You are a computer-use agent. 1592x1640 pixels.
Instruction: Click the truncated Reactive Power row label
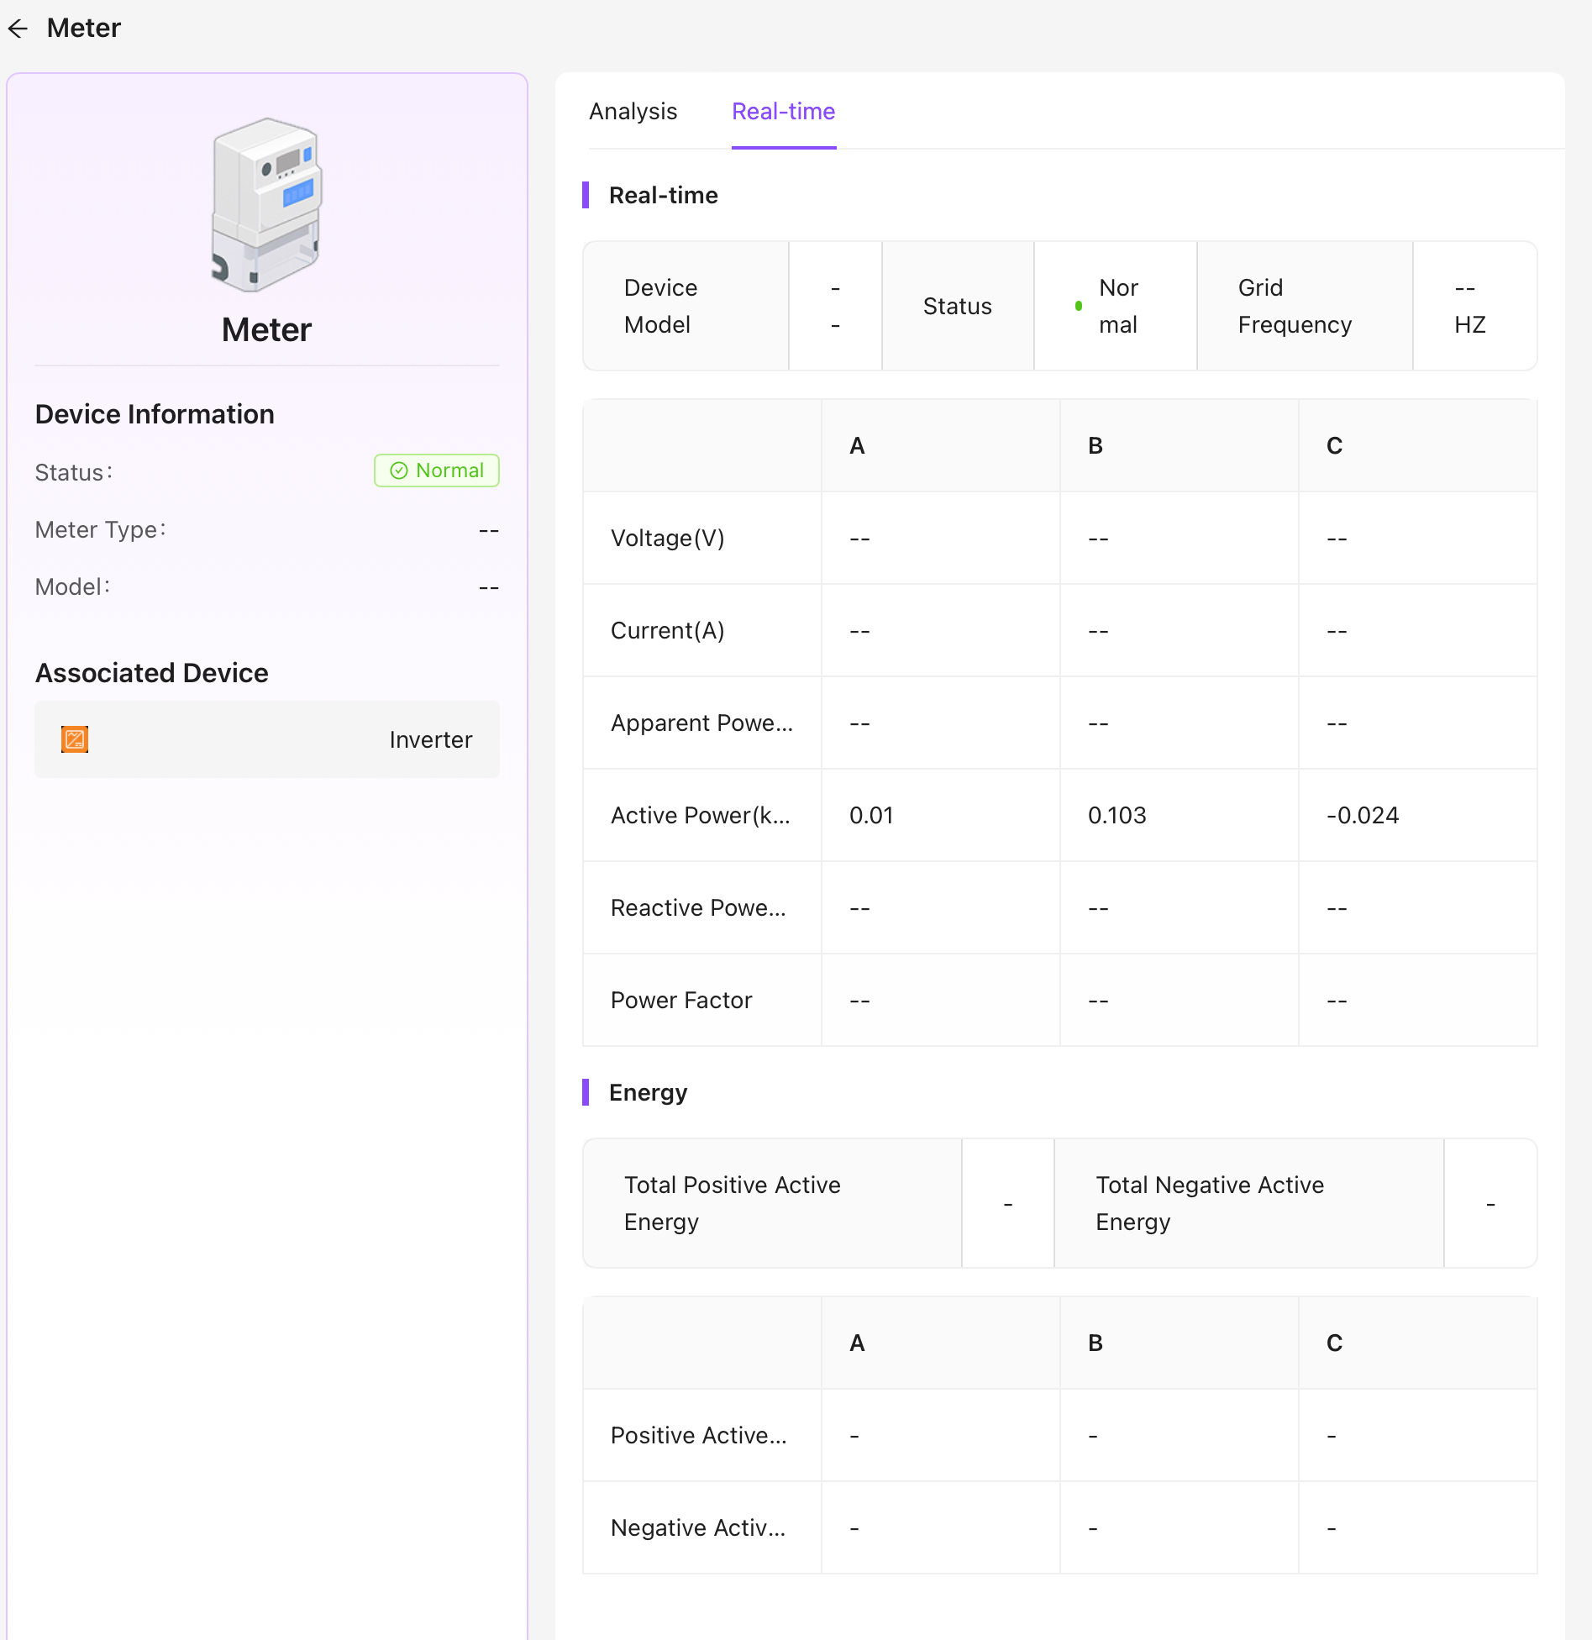pos(698,907)
